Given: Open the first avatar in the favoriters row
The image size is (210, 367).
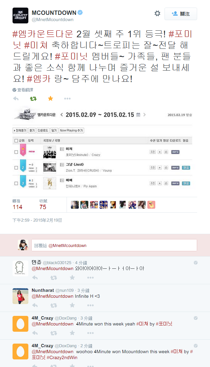Looking at the screenshot, I should [75, 205].
